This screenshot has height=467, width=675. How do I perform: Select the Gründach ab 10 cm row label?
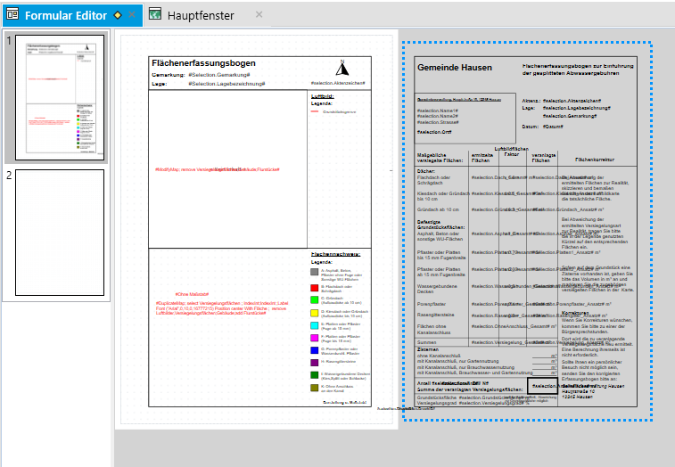pos(438,209)
